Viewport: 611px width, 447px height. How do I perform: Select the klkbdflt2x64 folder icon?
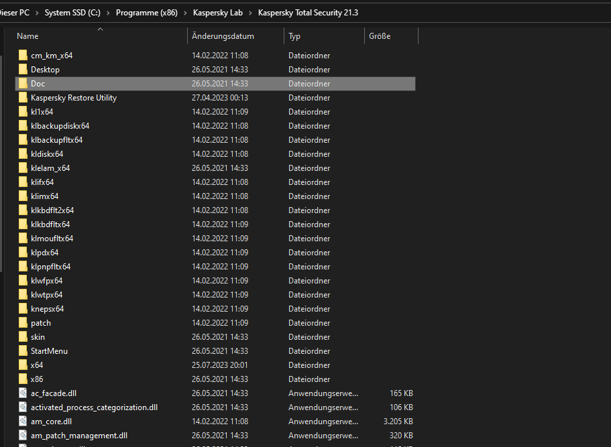(x=23, y=210)
